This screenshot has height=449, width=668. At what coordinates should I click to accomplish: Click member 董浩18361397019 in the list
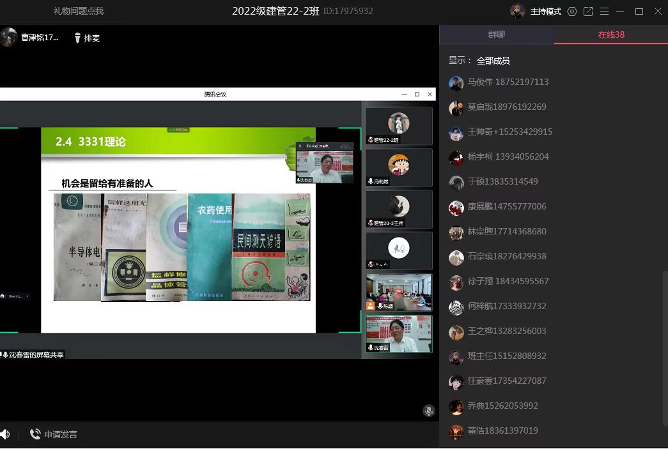click(502, 431)
